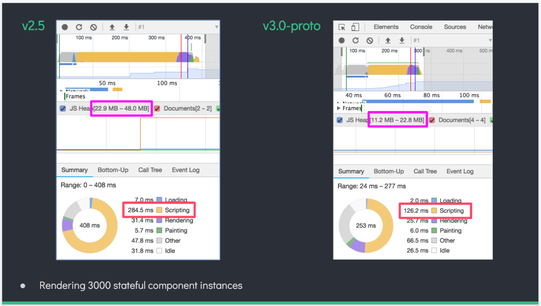The width and height of the screenshot is (541, 306).
Task: Switch to the Call Tree tab in v2.5
Action: [x=150, y=170]
